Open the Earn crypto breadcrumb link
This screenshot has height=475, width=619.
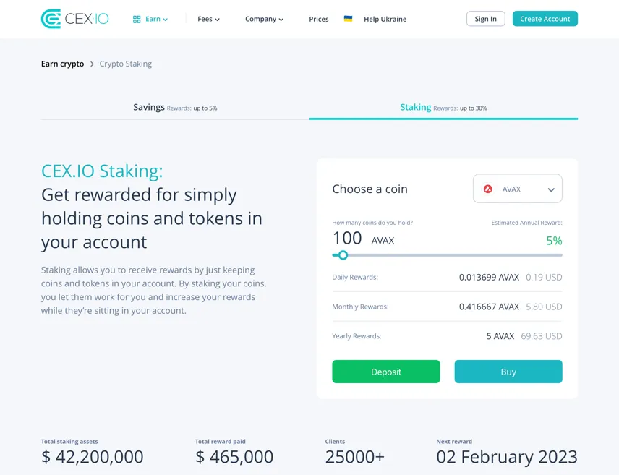62,64
